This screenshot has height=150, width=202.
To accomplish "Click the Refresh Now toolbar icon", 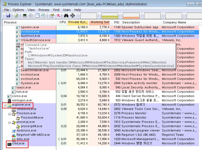I will [16, 16].
